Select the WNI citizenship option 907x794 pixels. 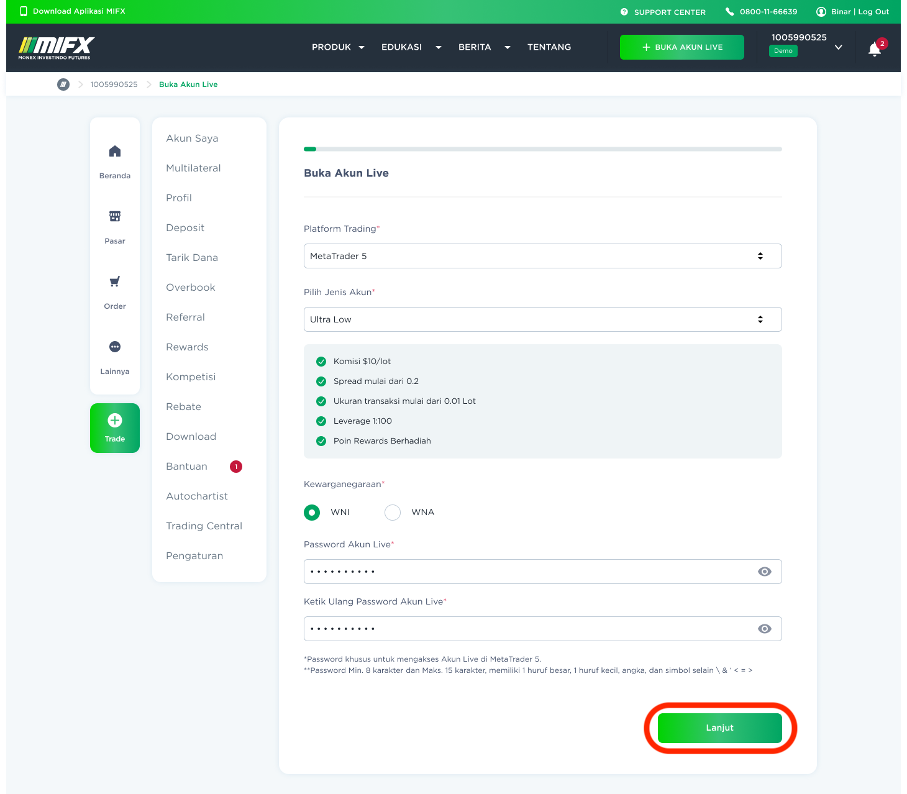(x=312, y=512)
